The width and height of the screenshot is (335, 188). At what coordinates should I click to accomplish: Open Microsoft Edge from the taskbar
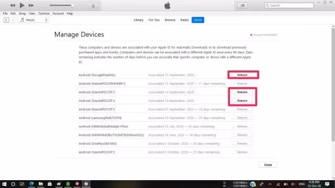tap(31, 184)
